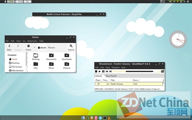Image resolution: width=192 pixels, height=120 pixels.
Task: Click the DeaDBeeF status bar text
Action: tap(128, 89)
